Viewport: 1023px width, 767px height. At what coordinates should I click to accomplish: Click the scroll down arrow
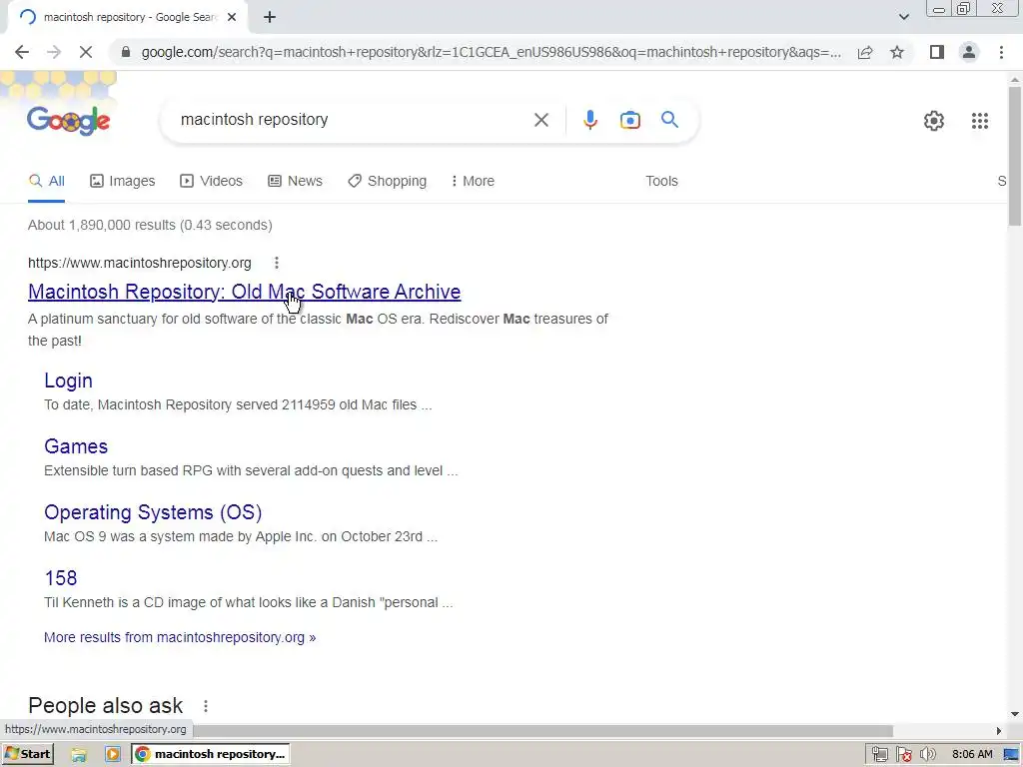pyautogui.click(x=1015, y=715)
